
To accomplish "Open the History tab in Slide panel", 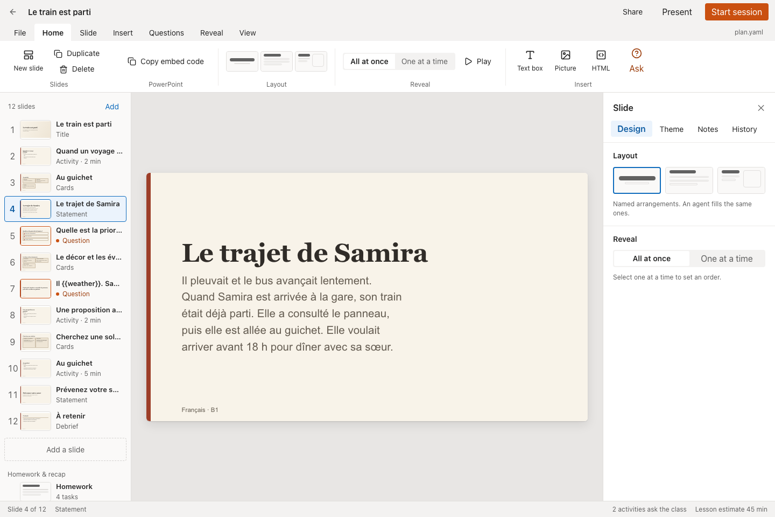I will 744,129.
